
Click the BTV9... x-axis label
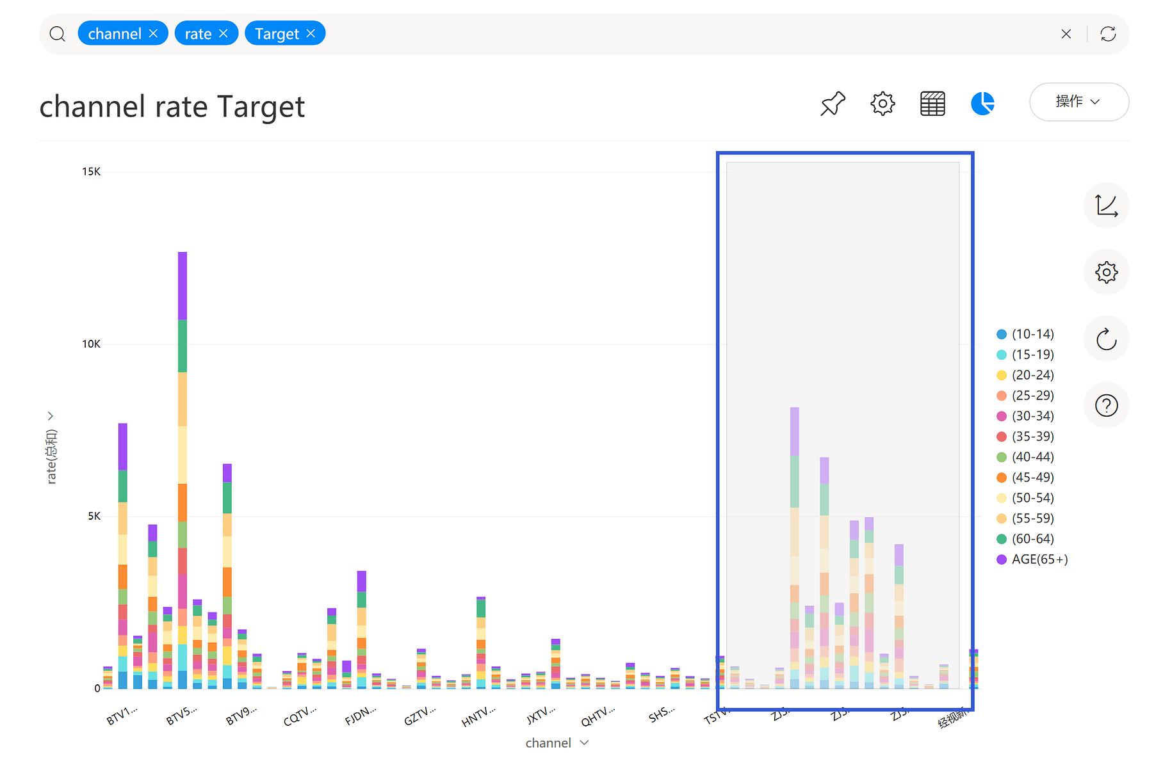241,716
